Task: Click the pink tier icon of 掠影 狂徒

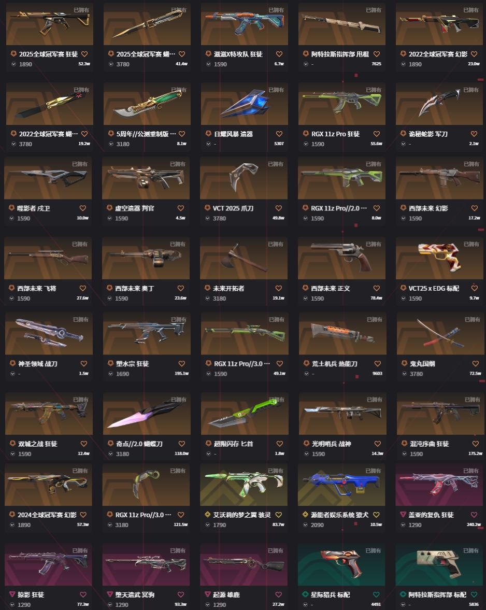Action: pos(12,594)
